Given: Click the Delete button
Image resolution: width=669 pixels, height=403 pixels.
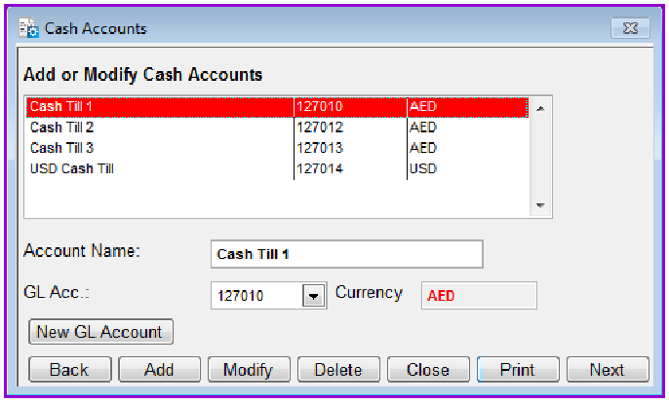Looking at the screenshot, I should tap(338, 370).
